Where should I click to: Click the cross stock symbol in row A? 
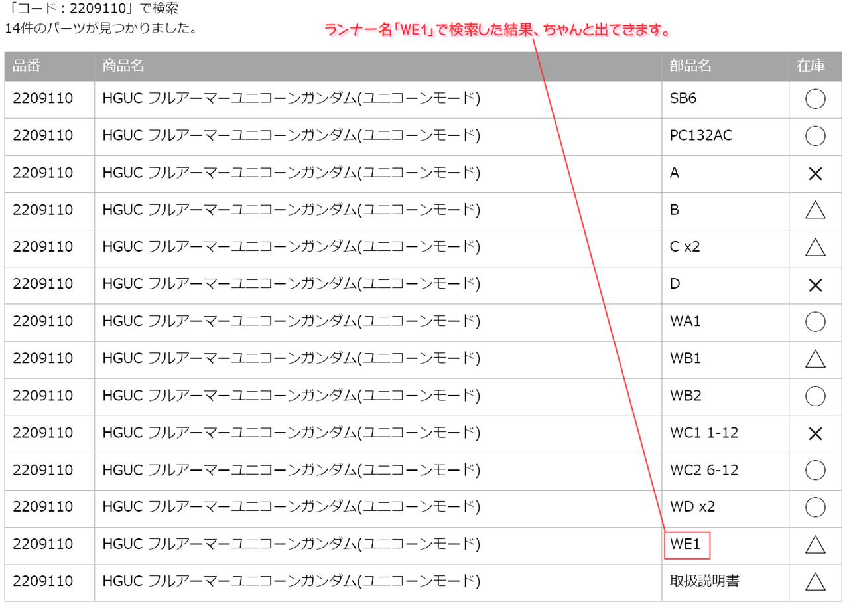[815, 173]
